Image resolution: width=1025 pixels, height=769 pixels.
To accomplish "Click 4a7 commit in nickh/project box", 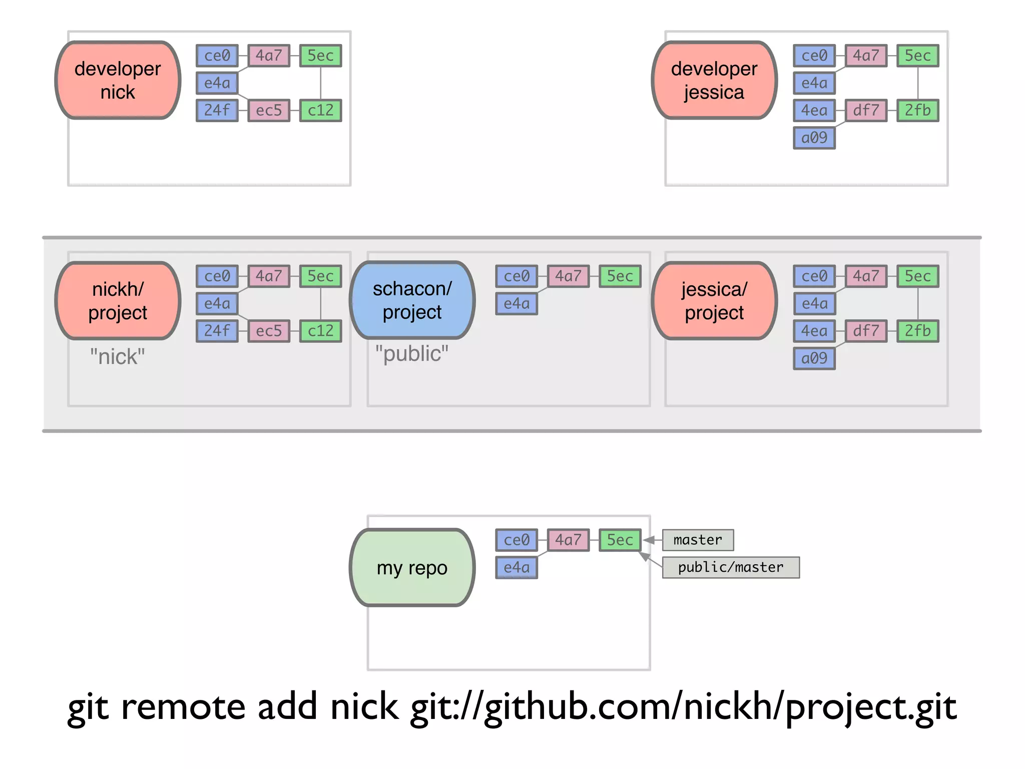I will coord(269,276).
